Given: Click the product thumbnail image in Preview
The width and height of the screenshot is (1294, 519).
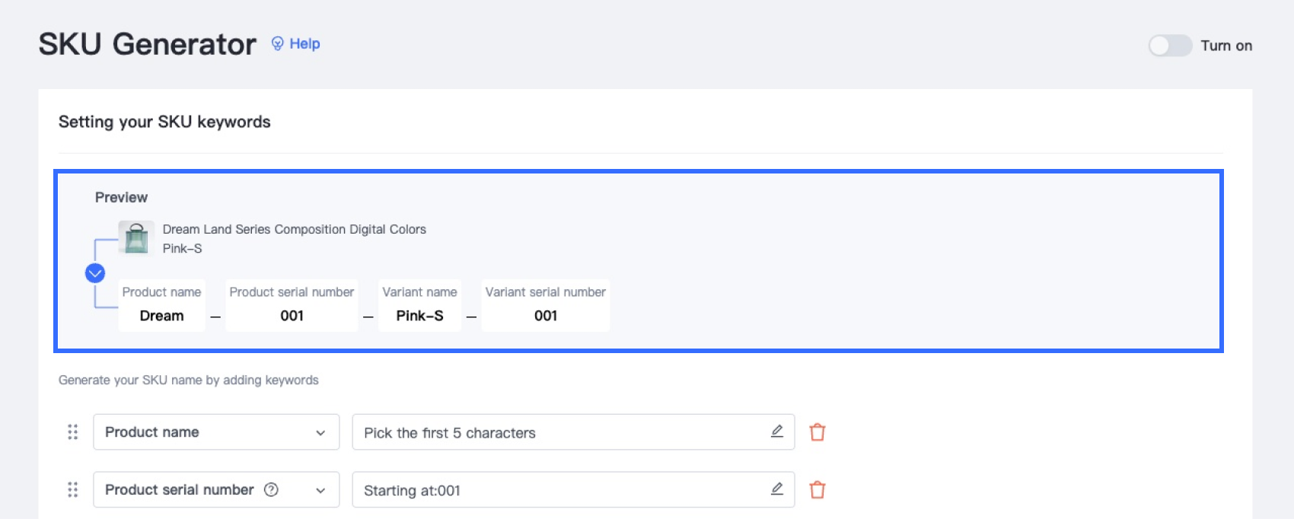Looking at the screenshot, I should tap(136, 238).
